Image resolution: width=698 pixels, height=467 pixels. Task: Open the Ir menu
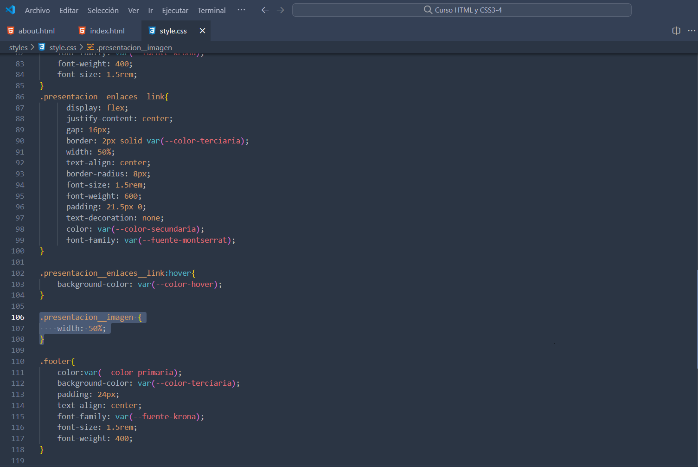[x=150, y=10]
